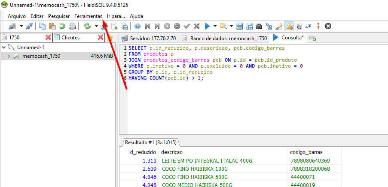Click the descricao column header
This screenshot has width=388, height=187.
tap(172, 152)
